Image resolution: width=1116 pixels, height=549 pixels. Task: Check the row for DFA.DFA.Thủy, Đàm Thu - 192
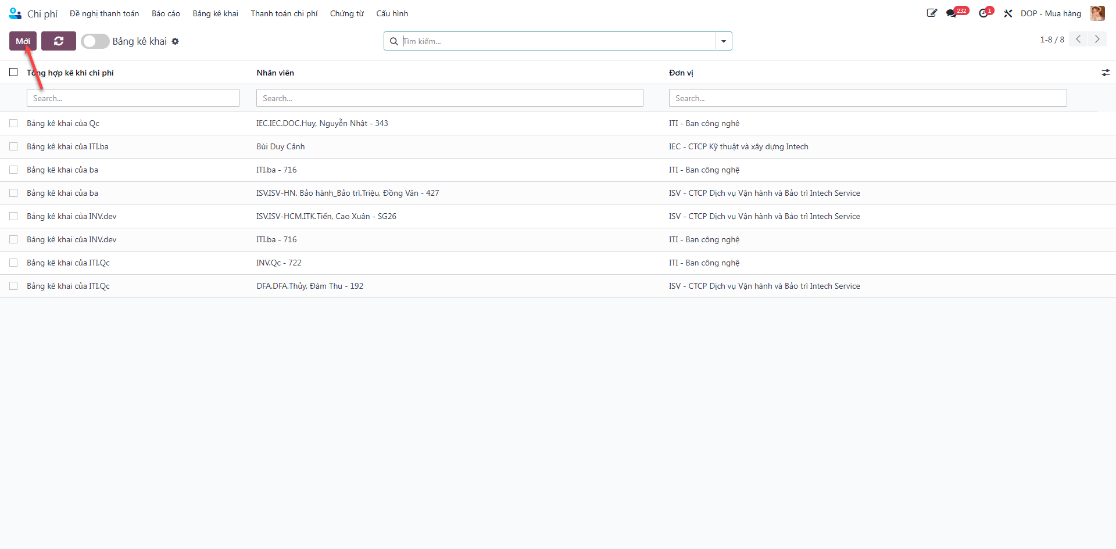coord(13,286)
